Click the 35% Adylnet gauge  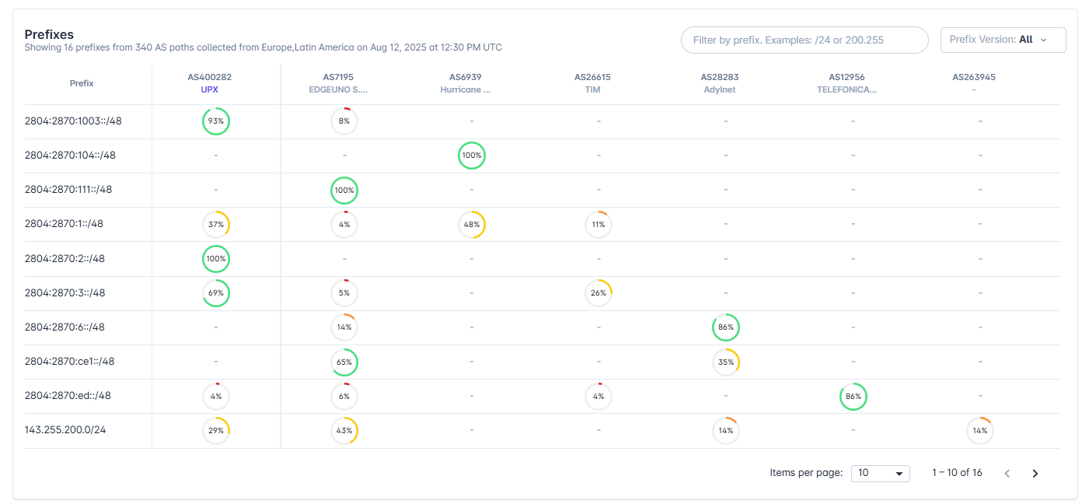726,362
